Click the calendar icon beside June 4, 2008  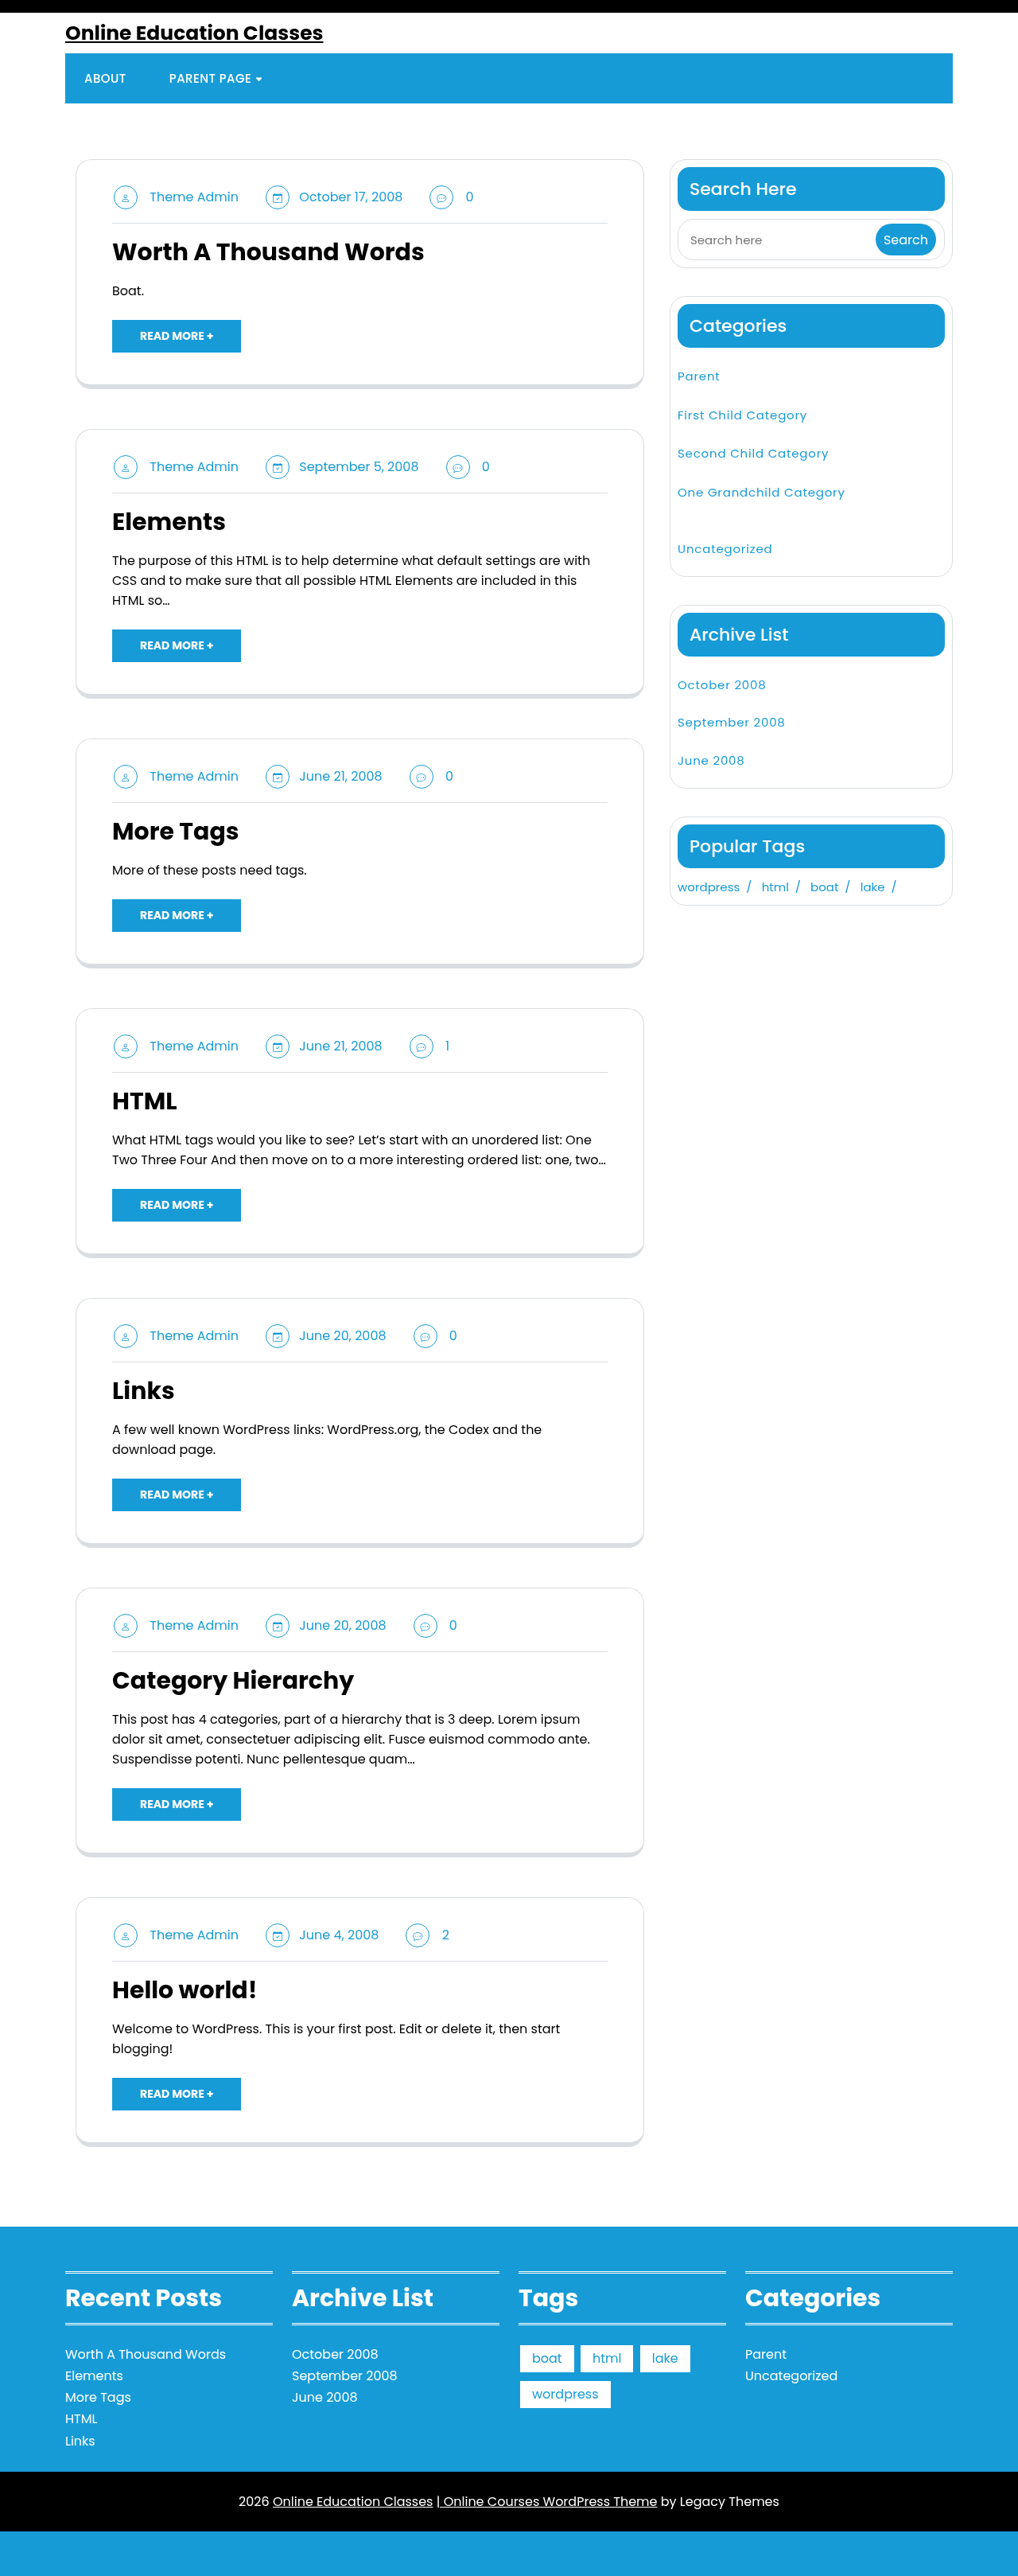pyautogui.click(x=277, y=1936)
